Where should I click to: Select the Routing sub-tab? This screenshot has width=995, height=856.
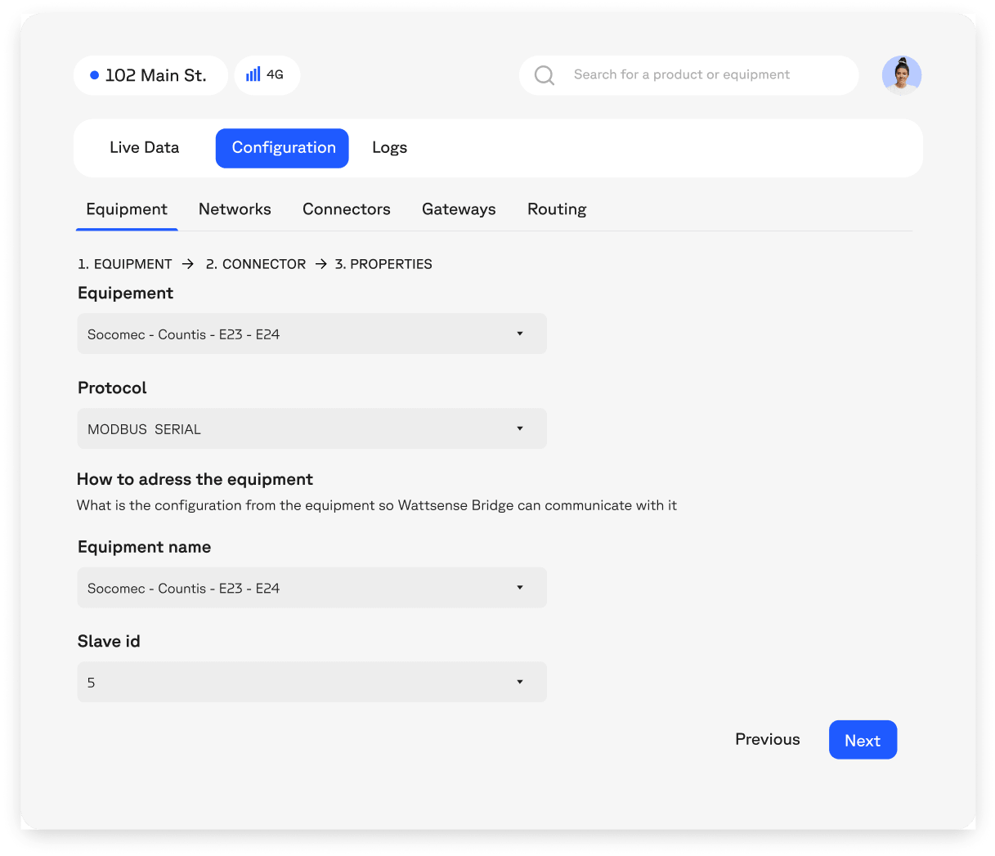click(x=557, y=209)
